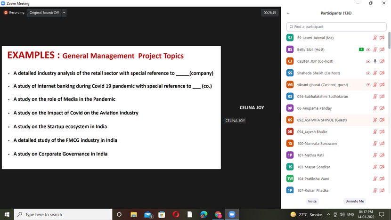Image resolution: width=391 pixels, height=220 pixels.
Task: Click the Invite button
Action: tap(312, 201)
